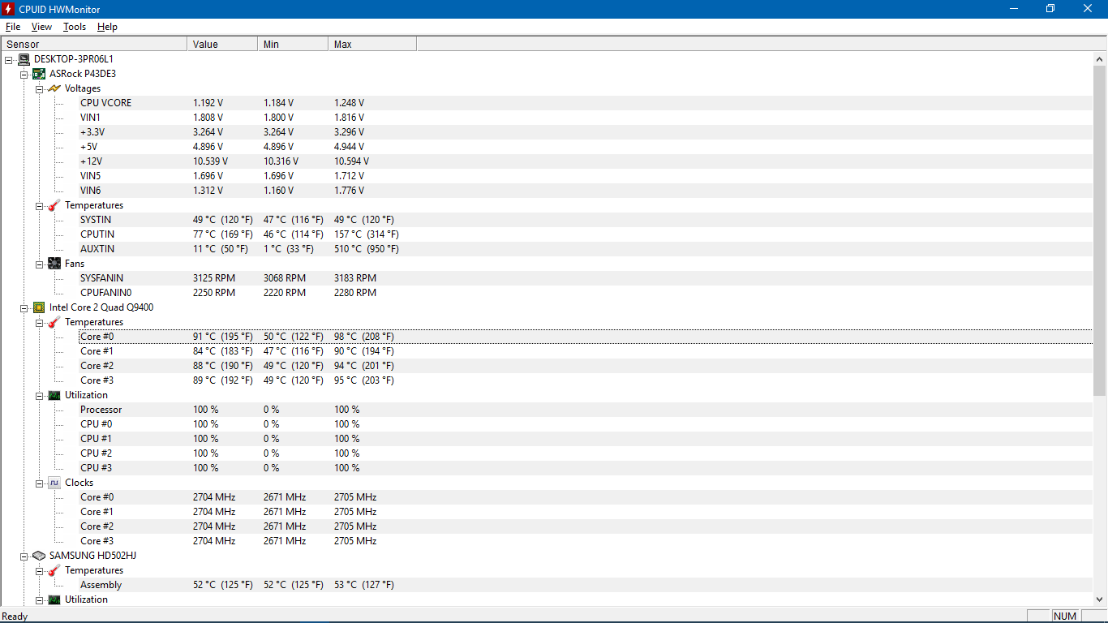This screenshot has height=623, width=1108.
Task: Open the View menu
Action: coord(41,27)
